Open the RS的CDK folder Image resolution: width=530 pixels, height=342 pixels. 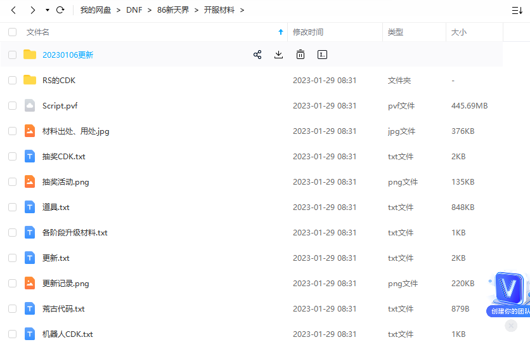coord(59,81)
